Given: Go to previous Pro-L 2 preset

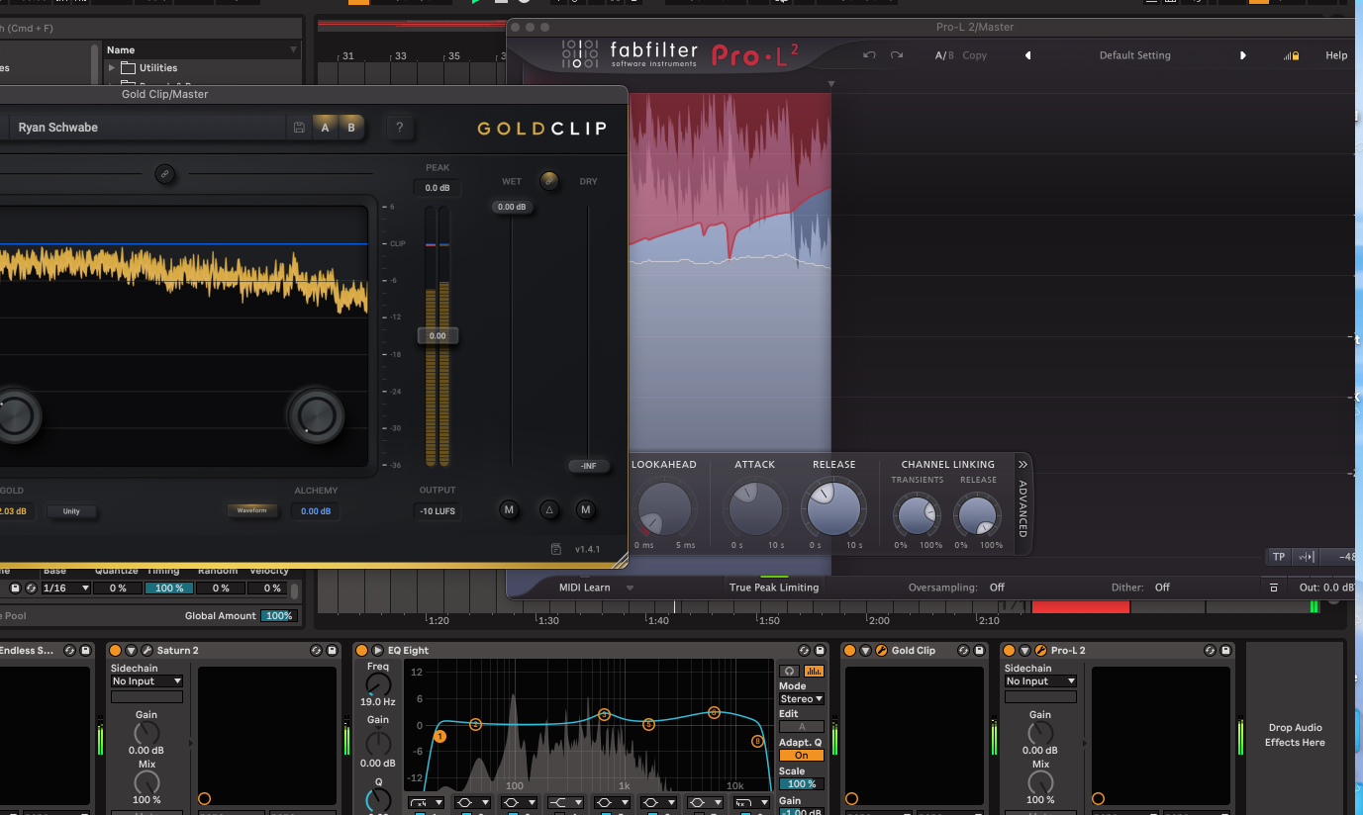Looking at the screenshot, I should click(1027, 55).
